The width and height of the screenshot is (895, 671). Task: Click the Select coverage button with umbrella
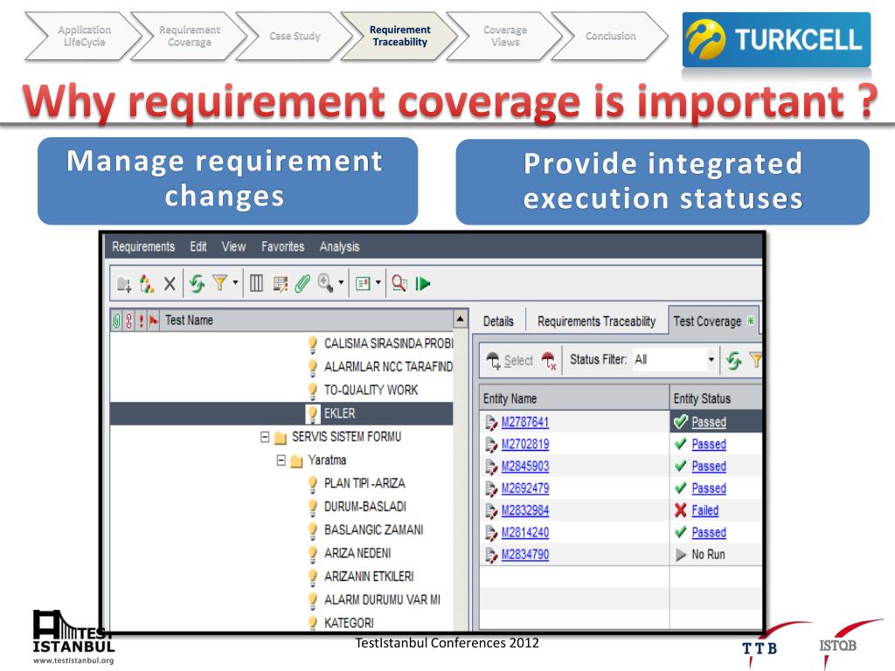click(510, 360)
